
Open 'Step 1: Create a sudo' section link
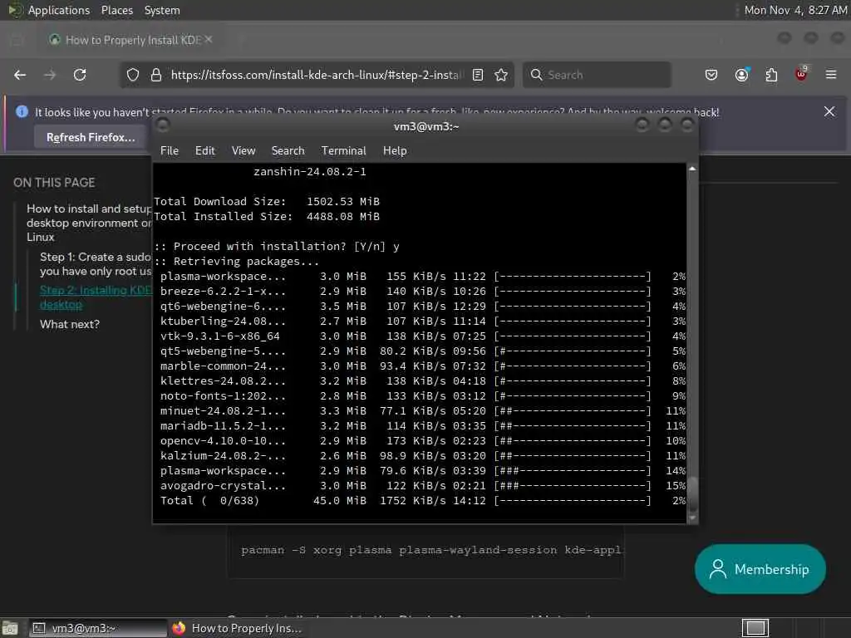tap(96, 264)
